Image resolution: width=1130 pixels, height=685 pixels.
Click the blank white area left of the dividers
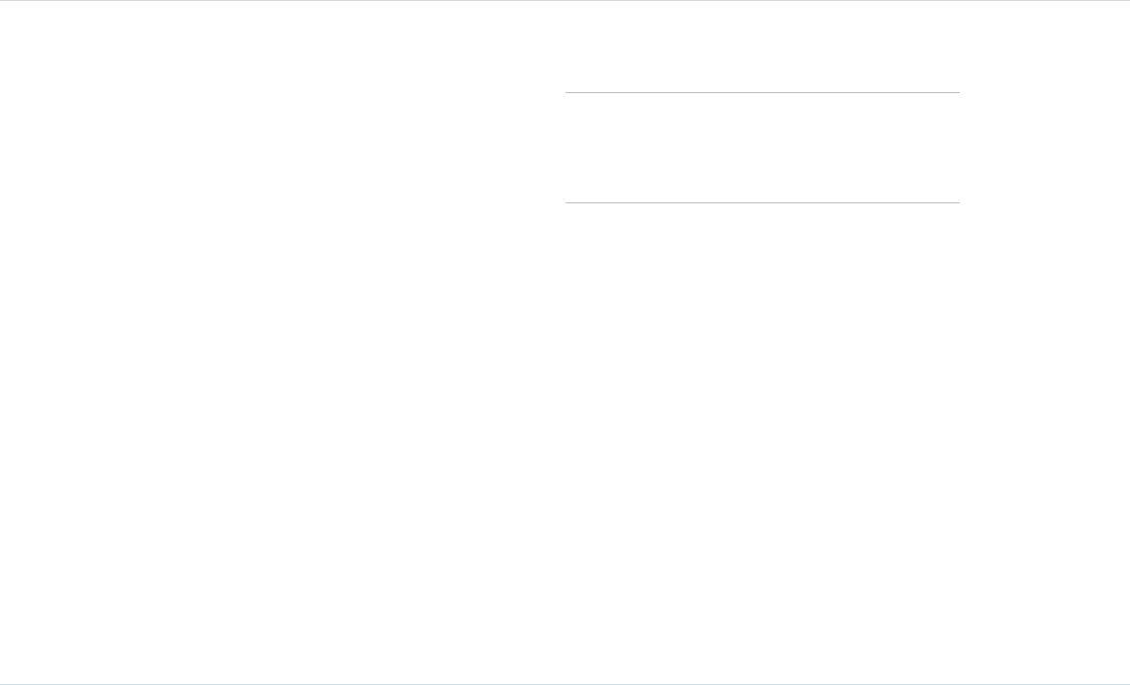(x=285, y=147)
